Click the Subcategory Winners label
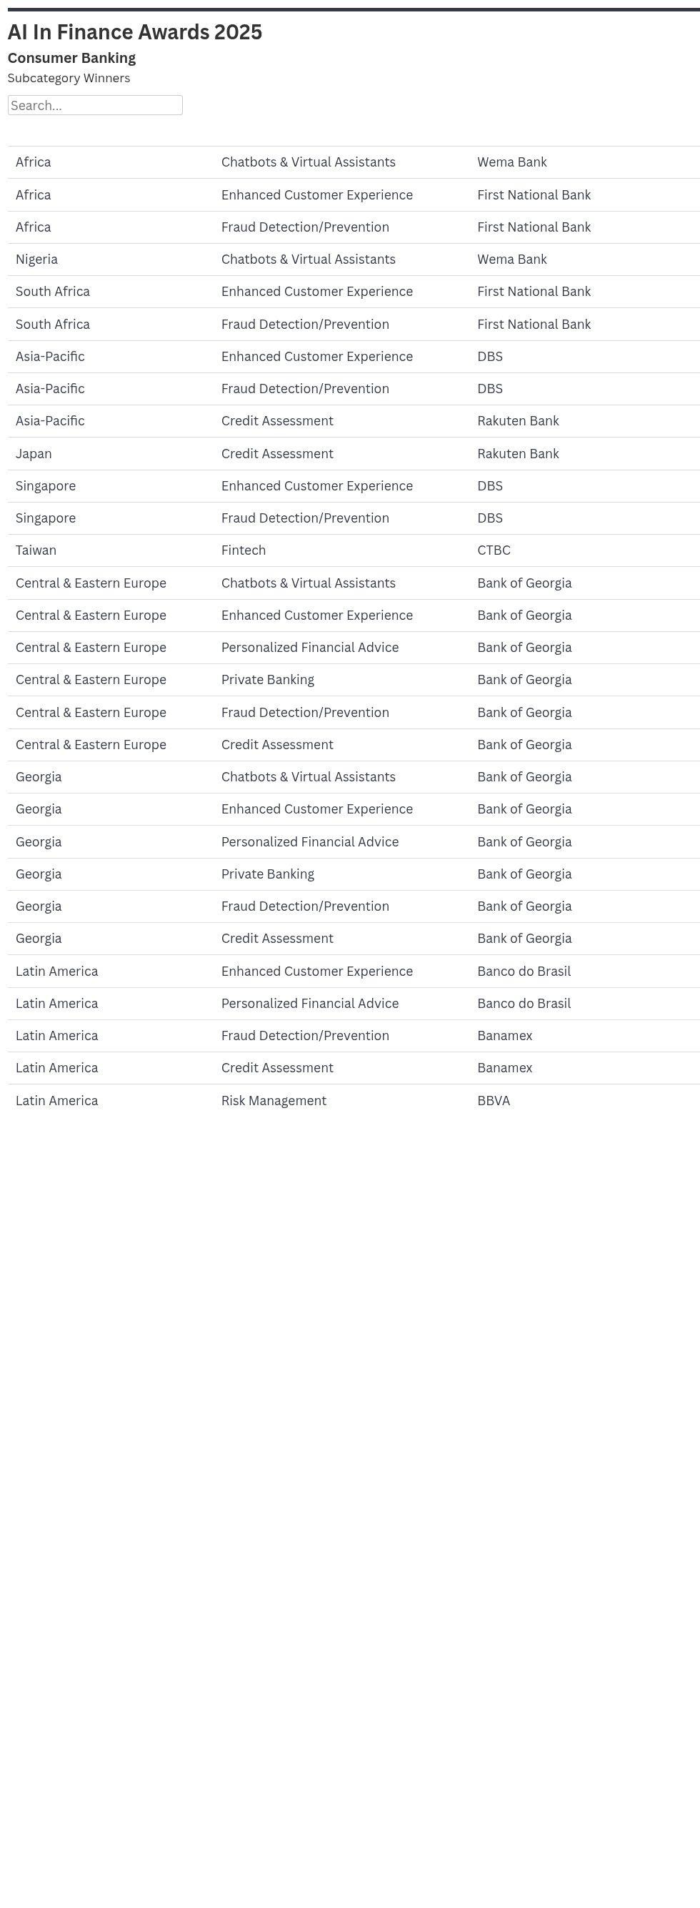 (69, 78)
